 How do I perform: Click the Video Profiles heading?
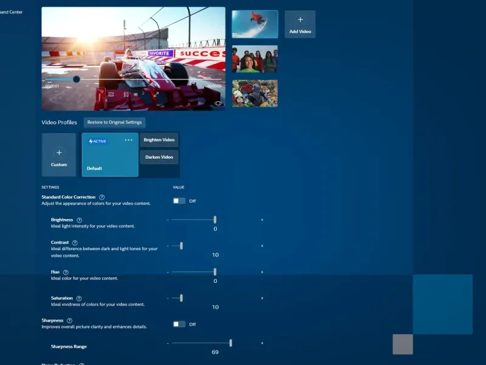[x=59, y=122]
